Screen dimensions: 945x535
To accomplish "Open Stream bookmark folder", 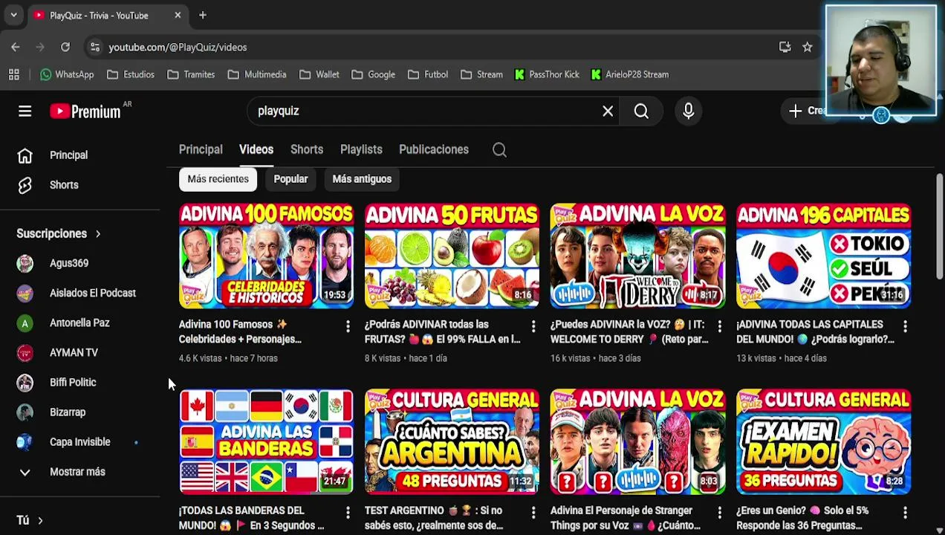I will coord(481,74).
